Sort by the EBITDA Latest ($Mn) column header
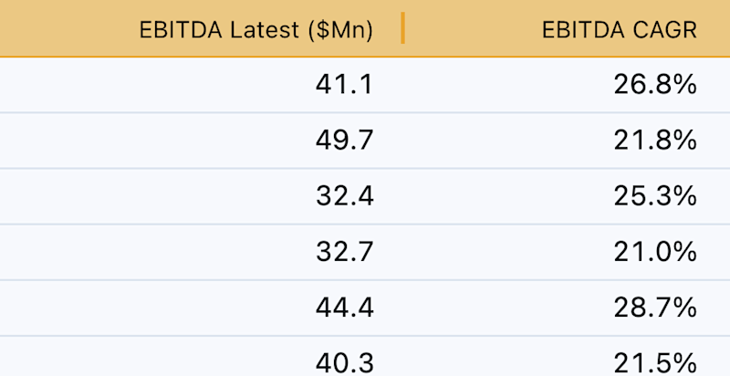 [256, 30]
